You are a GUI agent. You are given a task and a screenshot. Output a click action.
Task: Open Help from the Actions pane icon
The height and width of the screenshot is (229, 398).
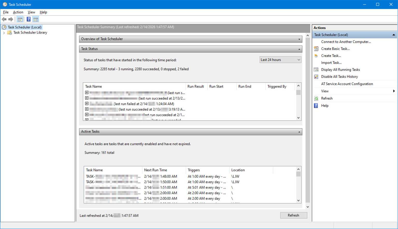[x=316, y=105]
